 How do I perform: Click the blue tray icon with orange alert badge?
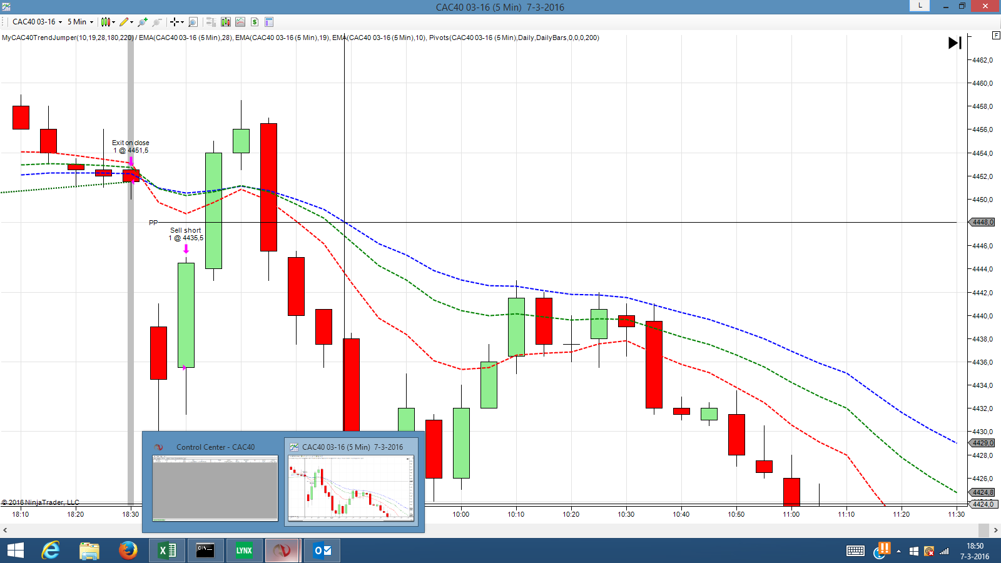(881, 550)
